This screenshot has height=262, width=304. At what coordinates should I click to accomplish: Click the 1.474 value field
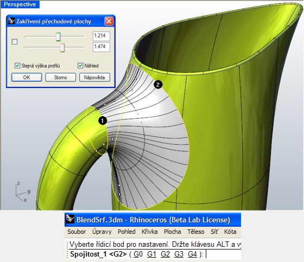point(102,47)
